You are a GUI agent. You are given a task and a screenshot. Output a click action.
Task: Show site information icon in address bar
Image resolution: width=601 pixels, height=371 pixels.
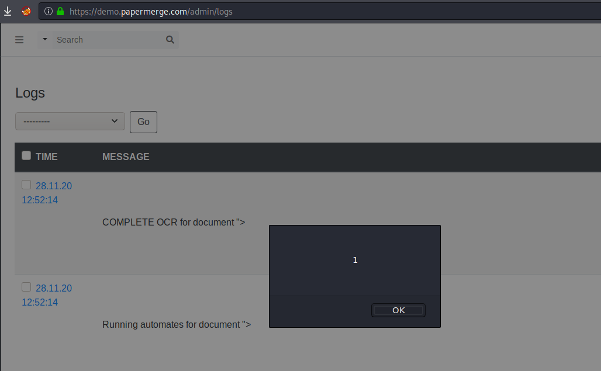click(49, 12)
